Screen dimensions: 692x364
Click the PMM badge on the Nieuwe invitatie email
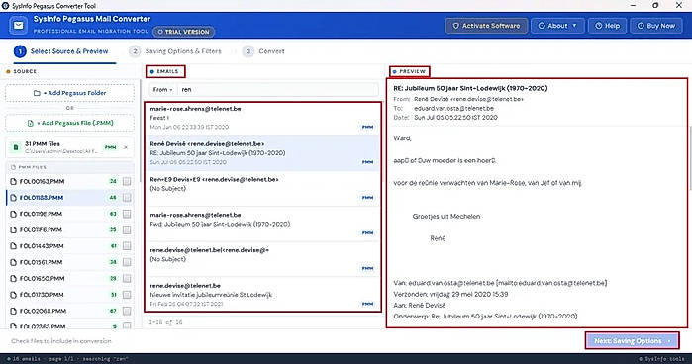point(367,304)
